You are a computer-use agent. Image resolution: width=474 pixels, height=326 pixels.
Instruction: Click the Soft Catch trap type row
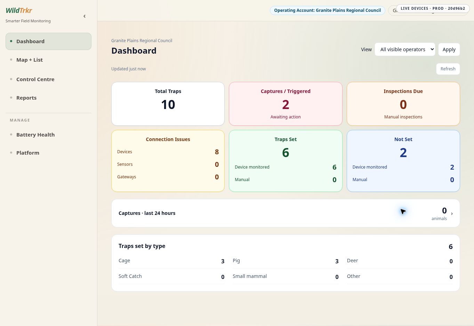(x=171, y=277)
